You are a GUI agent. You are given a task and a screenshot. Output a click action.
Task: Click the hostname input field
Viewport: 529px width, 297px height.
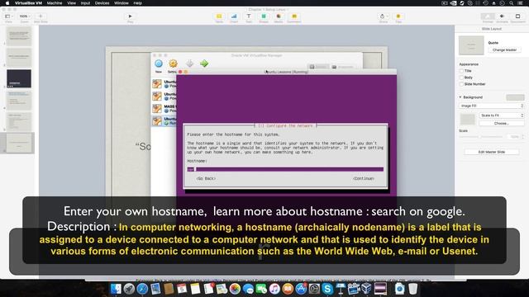coord(285,169)
